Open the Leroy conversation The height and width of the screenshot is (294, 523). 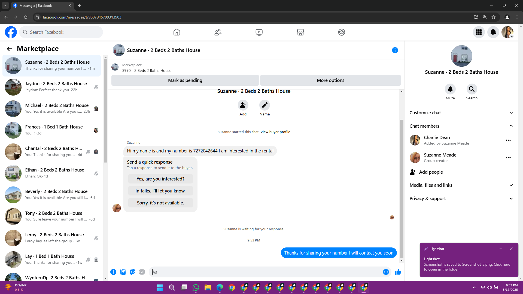pos(52,238)
